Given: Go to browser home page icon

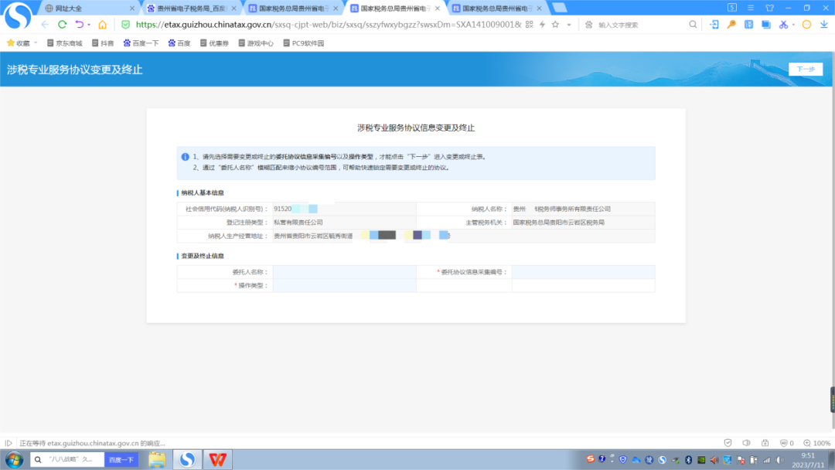Looking at the screenshot, I should [102, 25].
